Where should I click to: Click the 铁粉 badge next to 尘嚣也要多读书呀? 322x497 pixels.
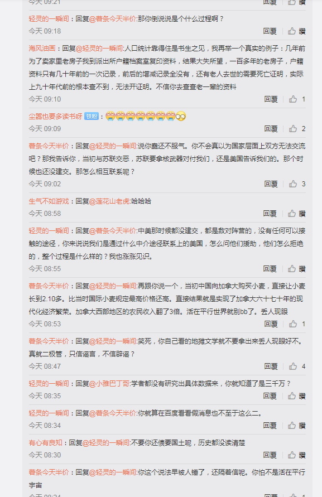(92, 117)
